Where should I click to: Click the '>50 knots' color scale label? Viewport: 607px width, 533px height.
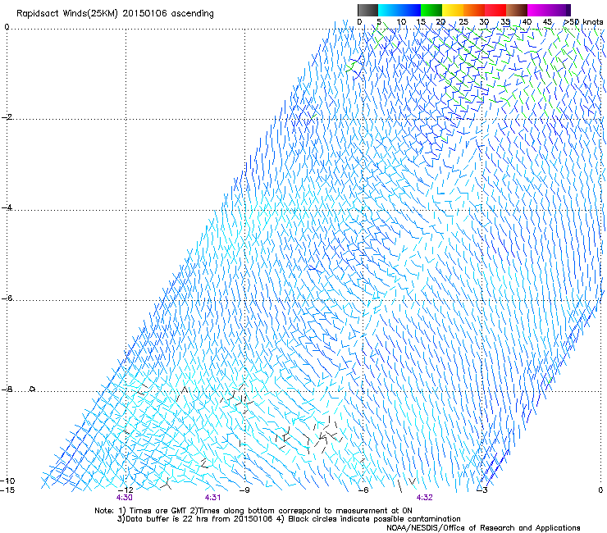click(x=583, y=22)
